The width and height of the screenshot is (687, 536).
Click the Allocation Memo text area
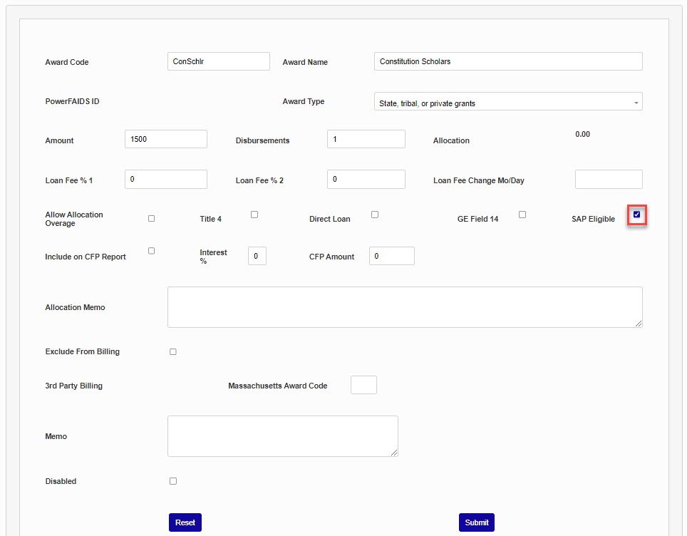point(404,307)
